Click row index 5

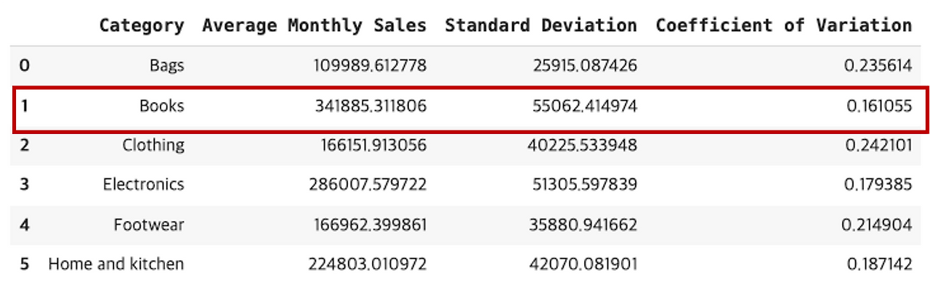[25, 264]
